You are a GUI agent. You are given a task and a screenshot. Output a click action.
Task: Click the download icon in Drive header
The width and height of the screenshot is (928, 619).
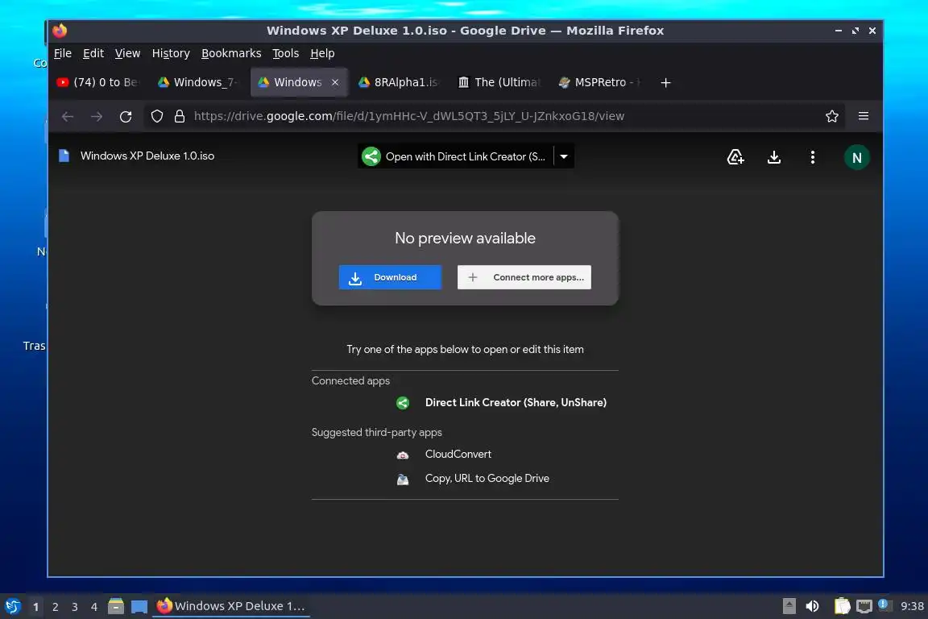pos(774,157)
